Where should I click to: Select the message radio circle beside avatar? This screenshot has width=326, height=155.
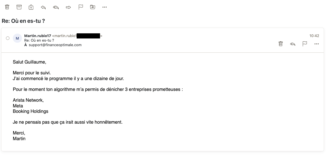[x=8, y=38]
